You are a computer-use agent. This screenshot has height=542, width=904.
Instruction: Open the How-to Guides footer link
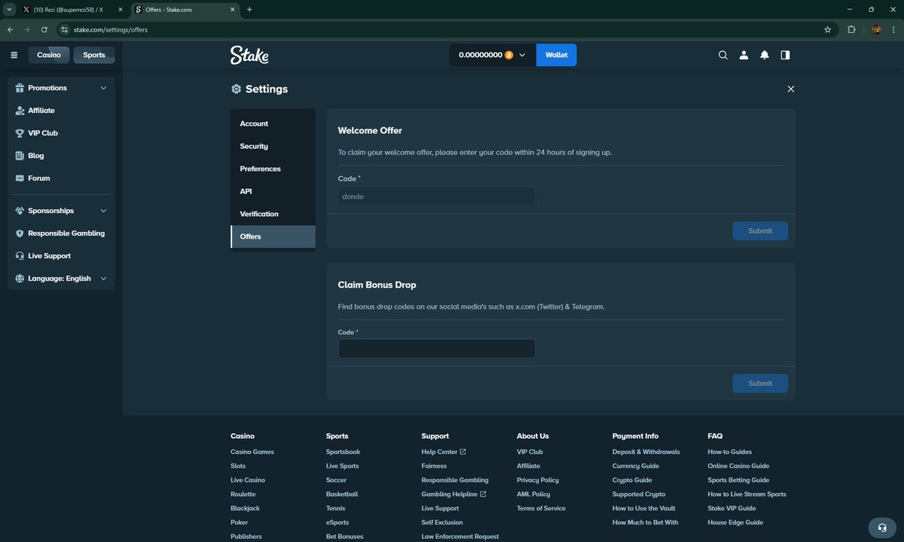pyautogui.click(x=730, y=452)
